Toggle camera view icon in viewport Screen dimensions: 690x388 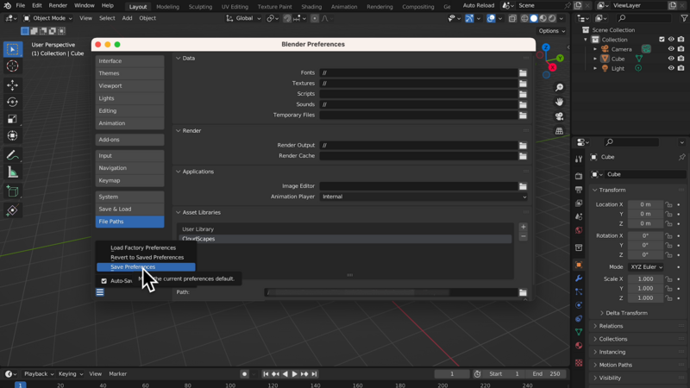coord(559,116)
